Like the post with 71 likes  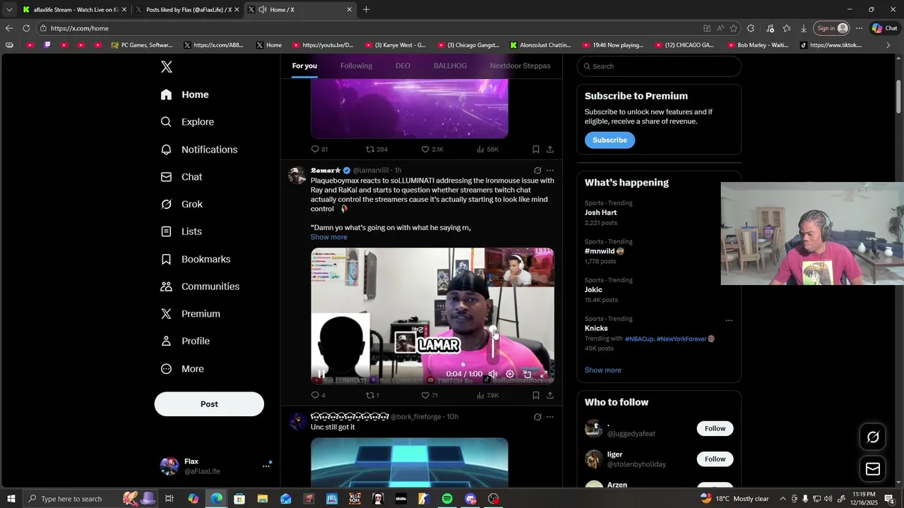[429, 396]
